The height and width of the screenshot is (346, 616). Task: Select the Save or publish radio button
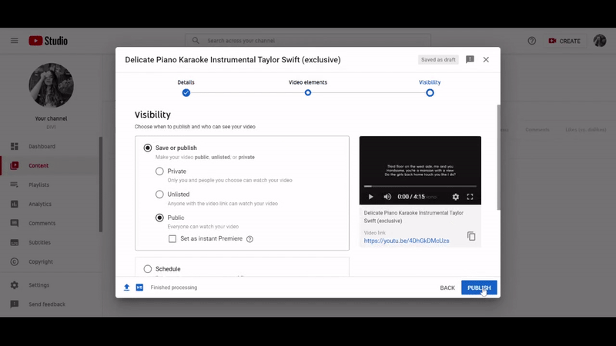[148, 148]
